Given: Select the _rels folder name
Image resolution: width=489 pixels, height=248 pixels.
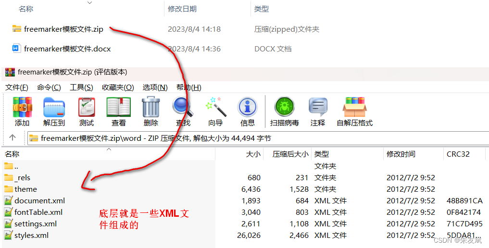Looking at the screenshot, I should 23,177.
